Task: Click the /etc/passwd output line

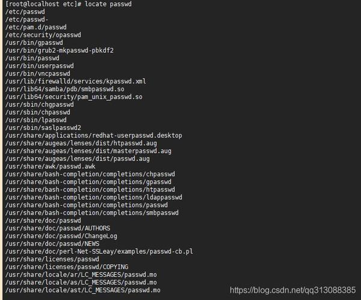Action: pyautogui.click(x=25, y=12)
